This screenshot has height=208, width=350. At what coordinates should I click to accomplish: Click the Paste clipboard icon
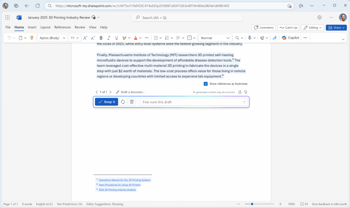click(21, 38)
